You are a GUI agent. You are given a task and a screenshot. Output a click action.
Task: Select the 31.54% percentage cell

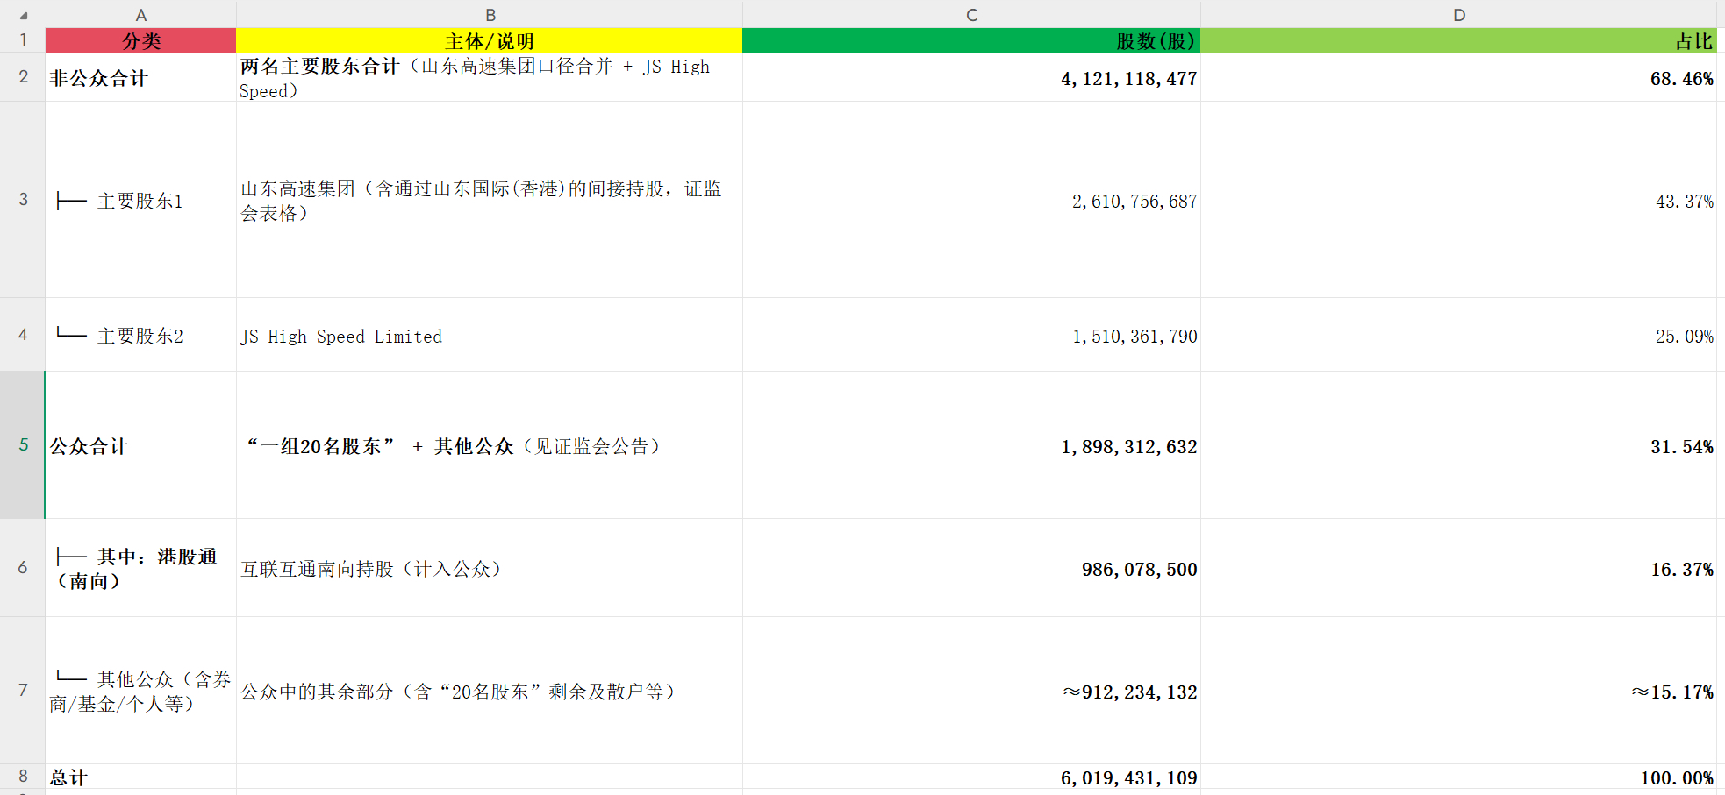point(1458,446)
